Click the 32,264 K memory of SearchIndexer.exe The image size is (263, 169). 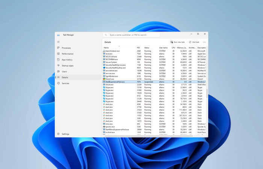184,51
